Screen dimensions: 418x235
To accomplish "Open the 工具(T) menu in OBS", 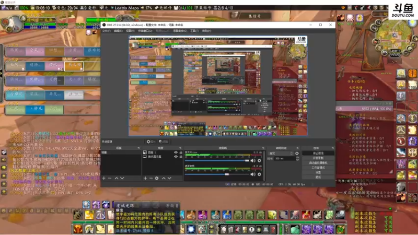I will click(x=194, y=31).
